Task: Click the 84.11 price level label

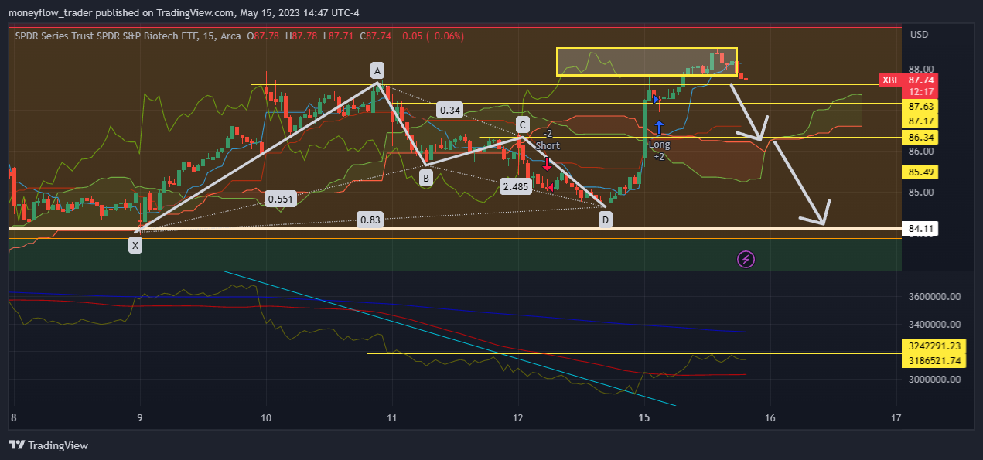Action: point(920,229)
